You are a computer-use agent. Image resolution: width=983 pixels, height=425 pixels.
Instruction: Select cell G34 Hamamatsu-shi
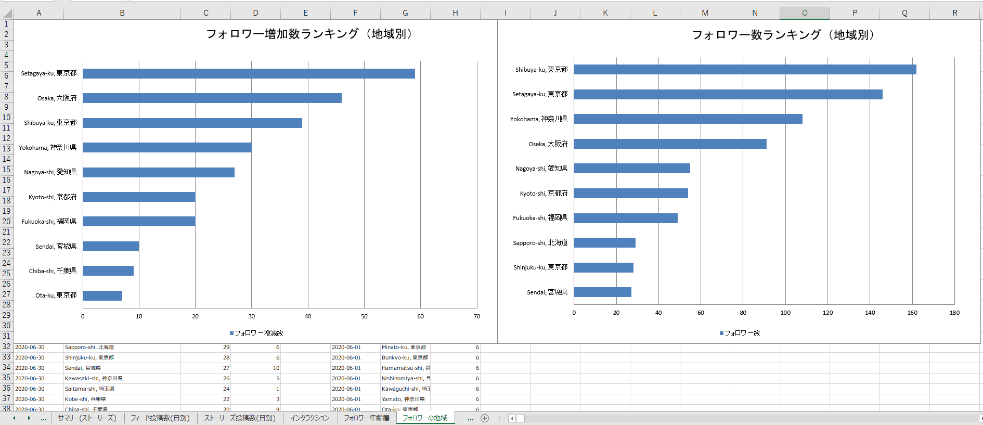[405, 368]
